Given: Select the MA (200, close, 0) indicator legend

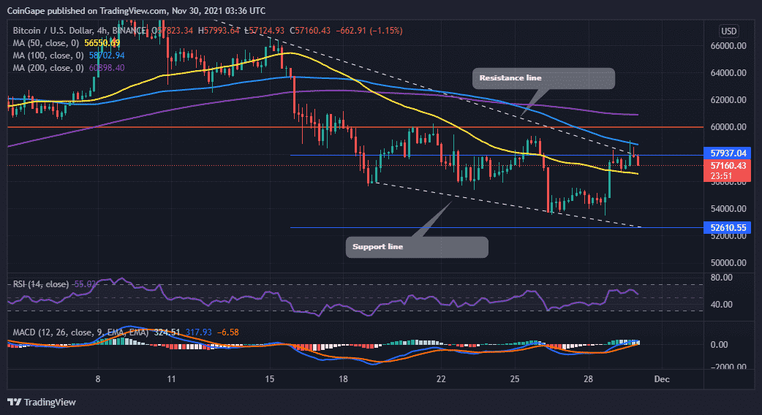Looking at the screenshot, I should coord(50,69).
